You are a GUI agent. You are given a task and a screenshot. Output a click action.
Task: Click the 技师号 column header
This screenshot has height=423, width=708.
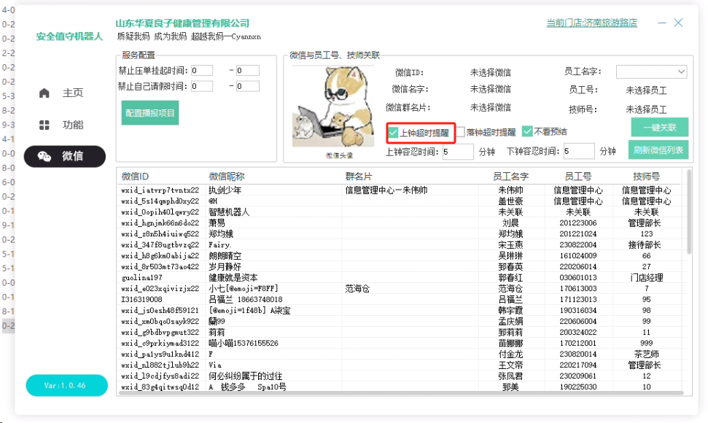click(x=646, y=176)
